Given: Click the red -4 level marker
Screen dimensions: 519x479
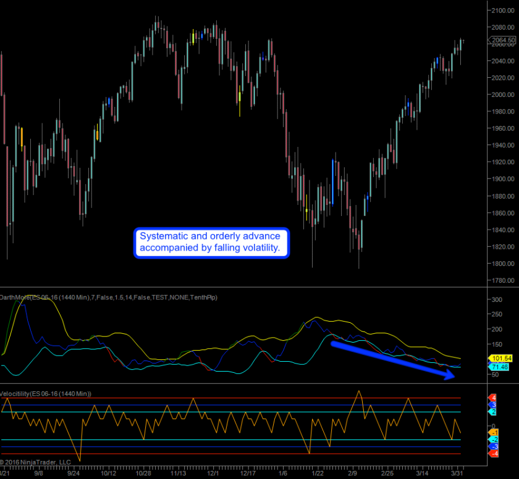Looking at the screenshot, I should pos(492,454).
